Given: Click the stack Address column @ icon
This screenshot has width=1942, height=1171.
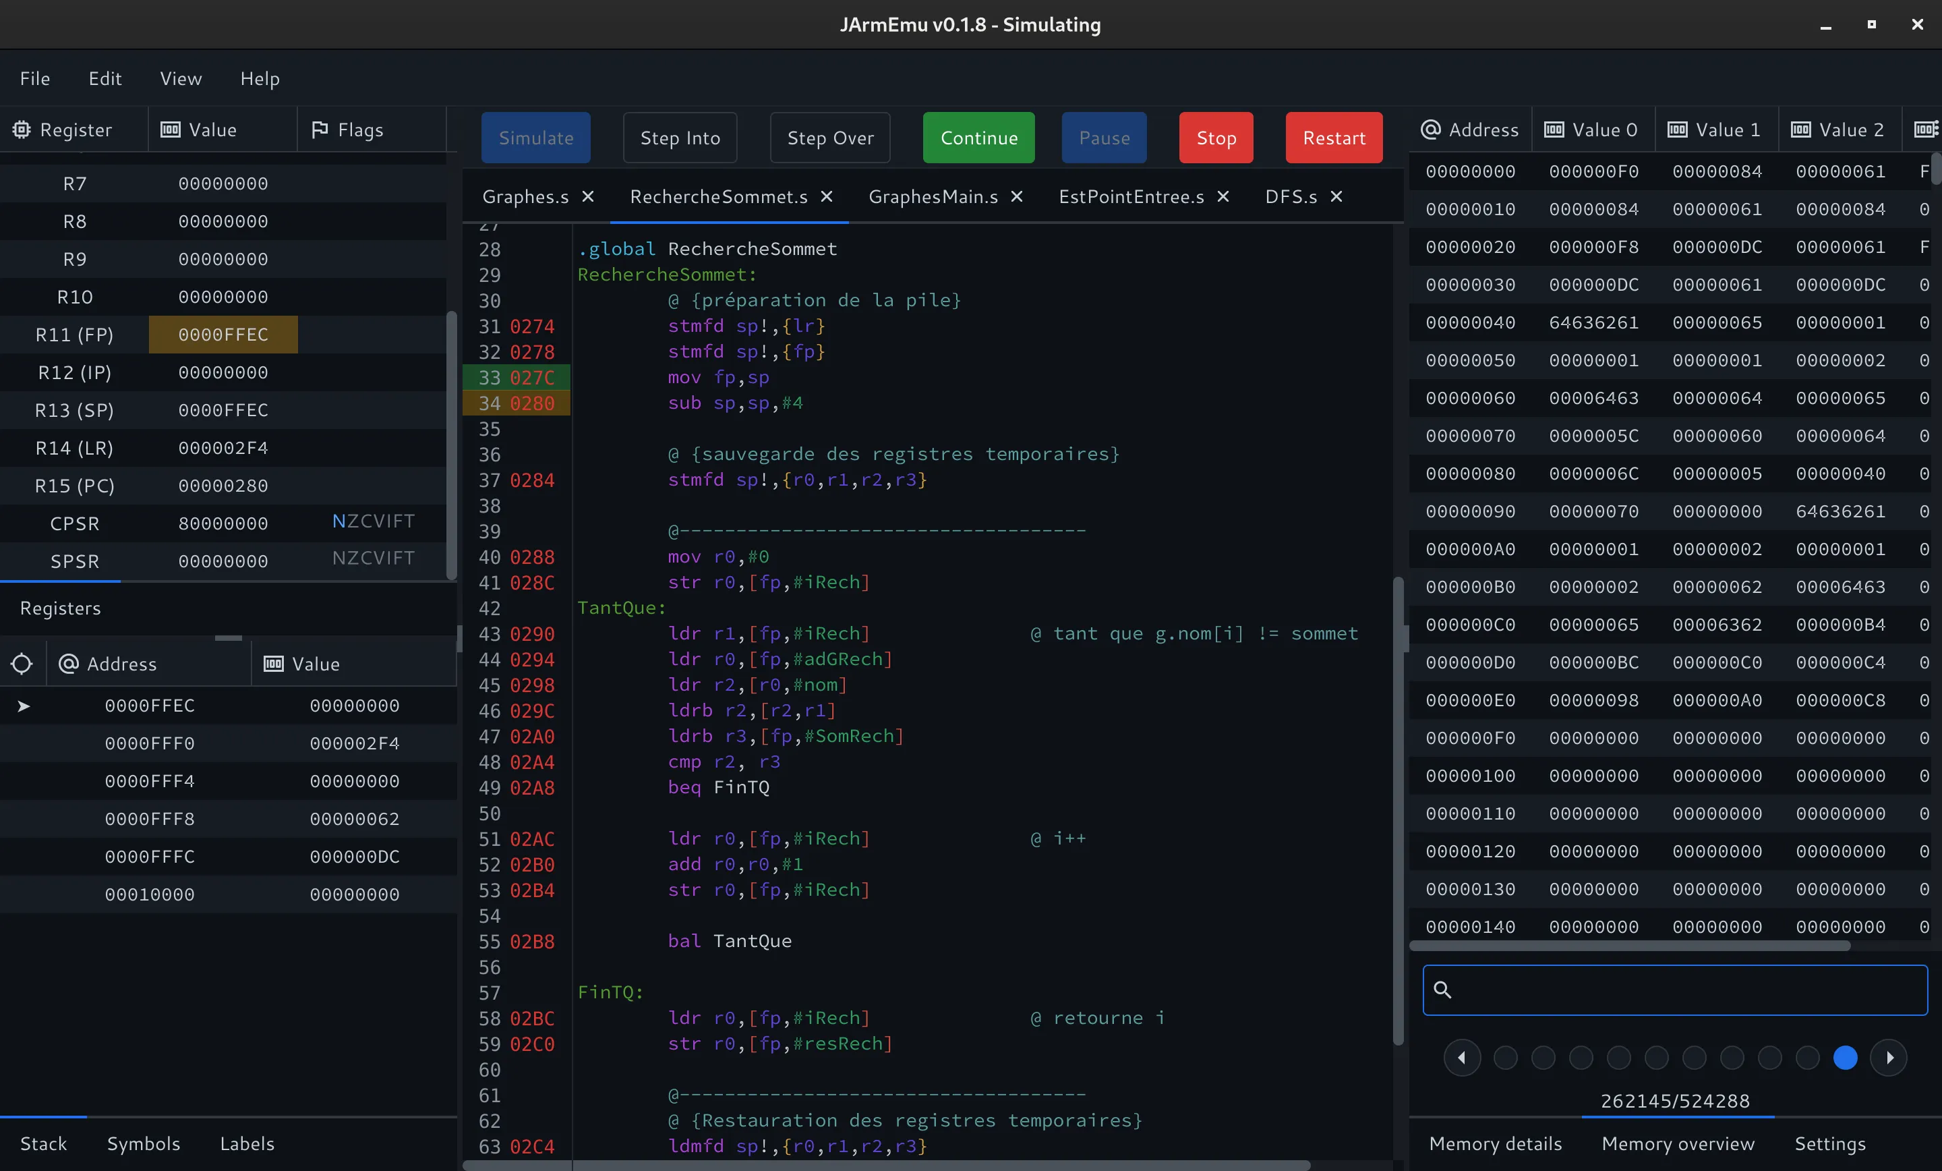Looking at the screenshot, I should tap(69, 664).
